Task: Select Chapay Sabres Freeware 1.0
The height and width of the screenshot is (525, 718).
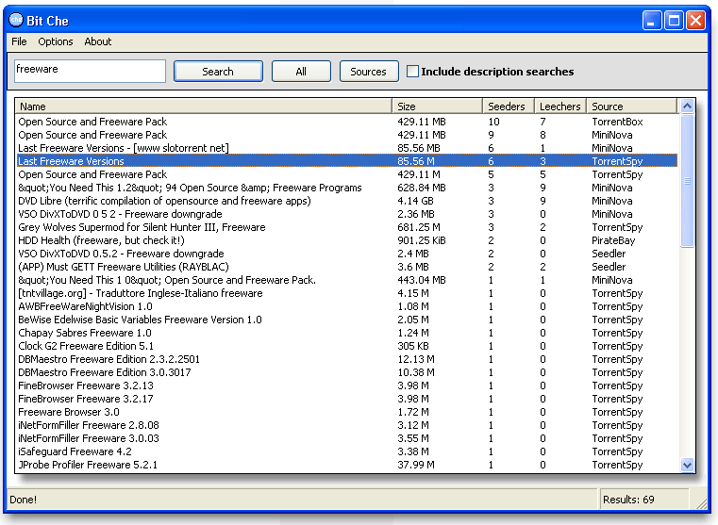Action: pyautogui.click(x=346, y=333)
